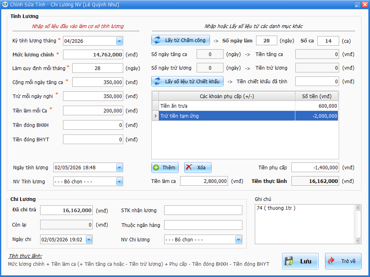Click the "Tiền đóng BHXH" field
This screenshot has width=370, height=277.
[93, 125]
